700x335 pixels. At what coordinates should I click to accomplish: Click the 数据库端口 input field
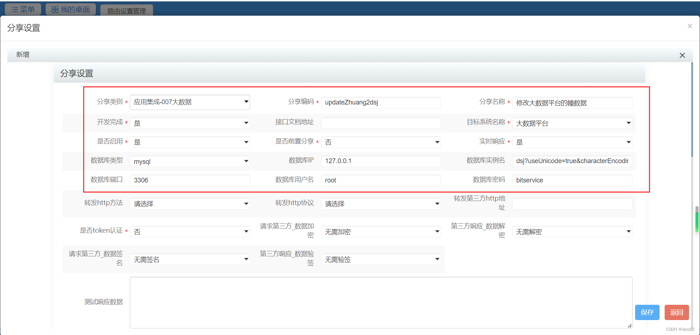(190, 180)
